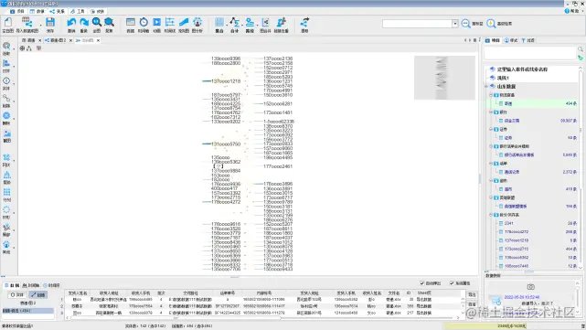Click the colorful palette icon above canvas

point(39,48)
